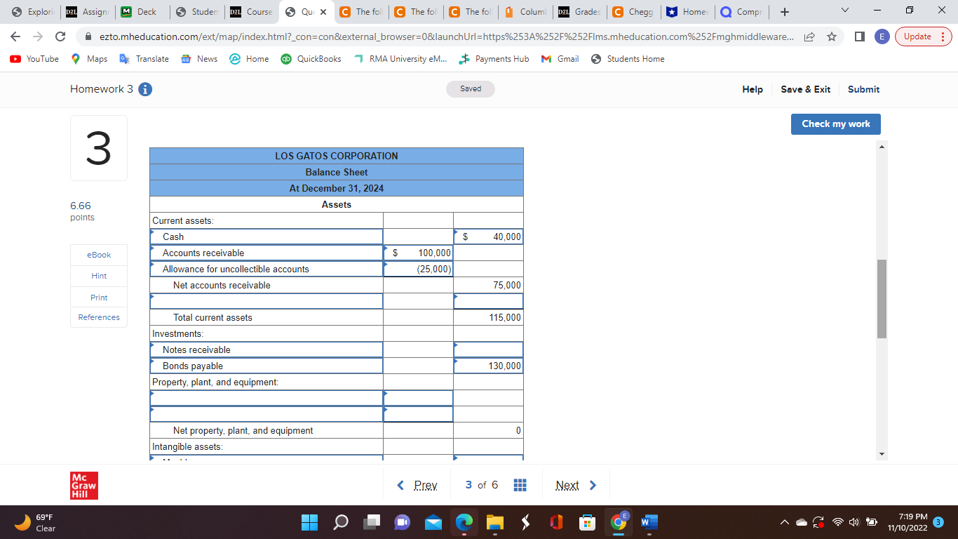Open the QuickBooks bookmark
The width and height of the screenshot is (958, 539).
(x=311, y=59)
